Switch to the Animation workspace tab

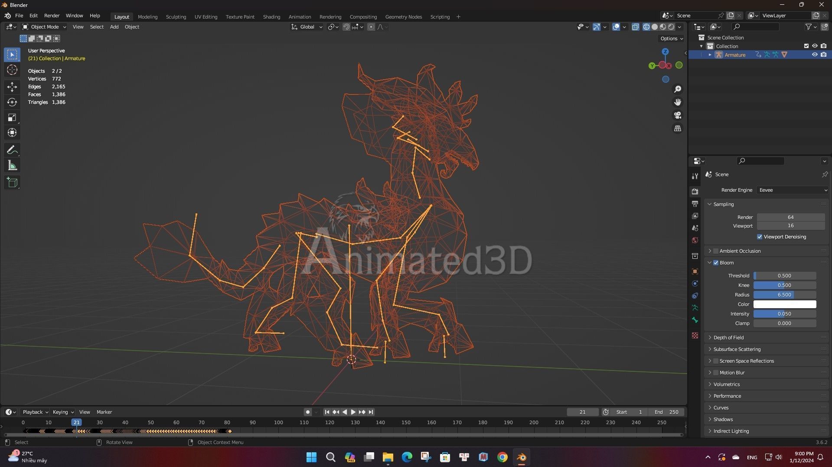point(300,17)
